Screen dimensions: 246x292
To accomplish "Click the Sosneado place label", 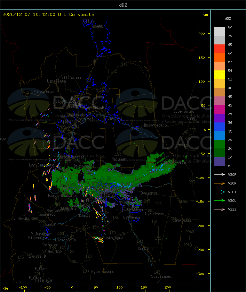I will [47, 214].
